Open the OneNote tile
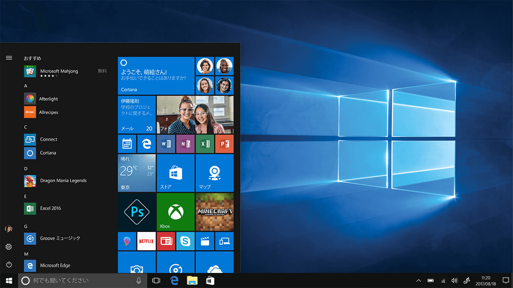The image size is (513, 288). 186,144
